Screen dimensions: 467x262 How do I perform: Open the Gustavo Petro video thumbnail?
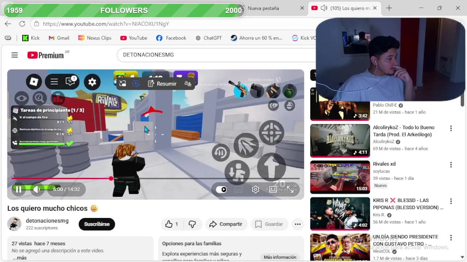click(340, 247)
